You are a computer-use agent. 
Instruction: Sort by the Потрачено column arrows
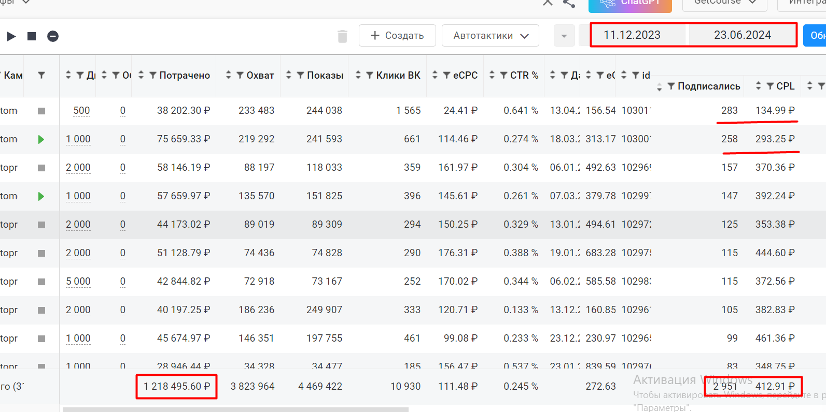(x=141, y=76)
